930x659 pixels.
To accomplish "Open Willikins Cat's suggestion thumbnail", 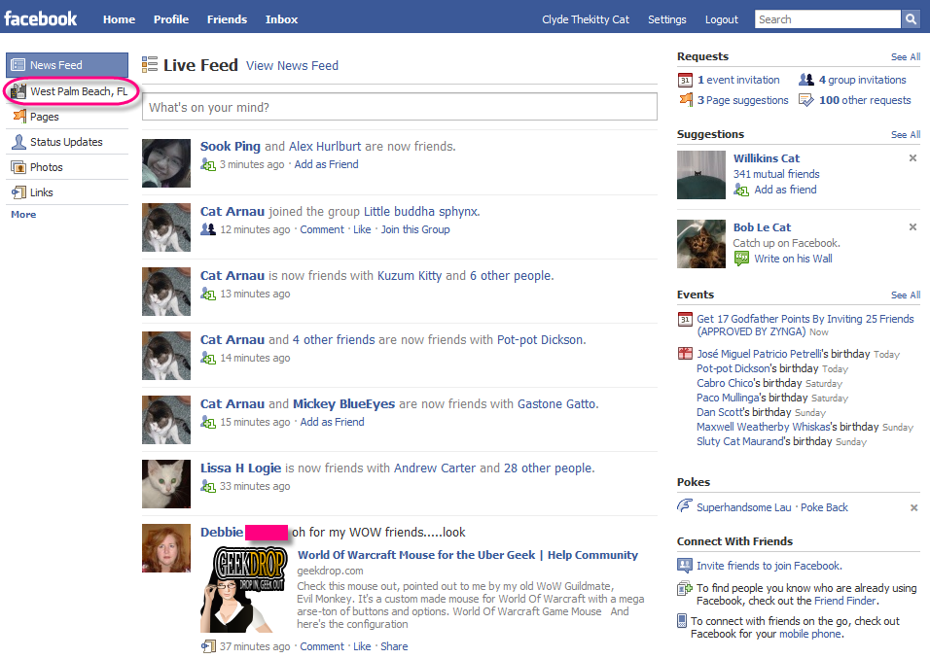I will (x=701, y=175).
